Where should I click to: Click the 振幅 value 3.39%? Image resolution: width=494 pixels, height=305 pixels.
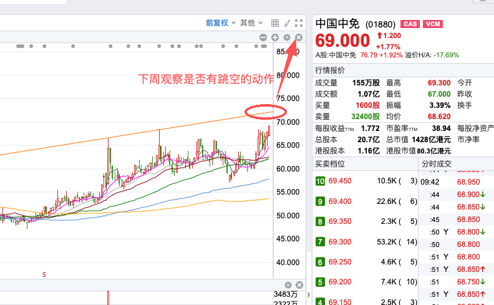click(x=440, y=105)
